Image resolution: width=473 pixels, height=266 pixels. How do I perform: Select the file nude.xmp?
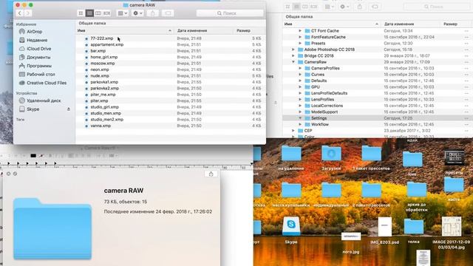coord(100,75)
